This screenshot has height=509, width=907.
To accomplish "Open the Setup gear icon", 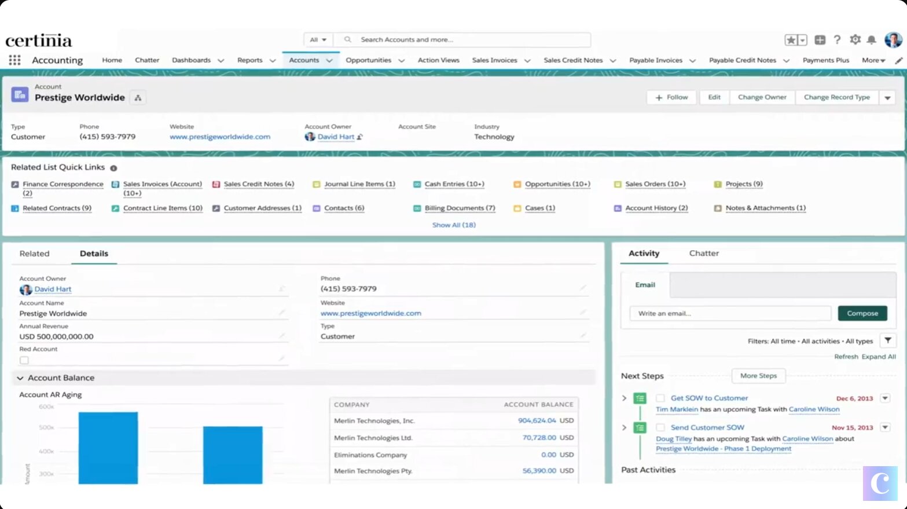I will (855, 40).
